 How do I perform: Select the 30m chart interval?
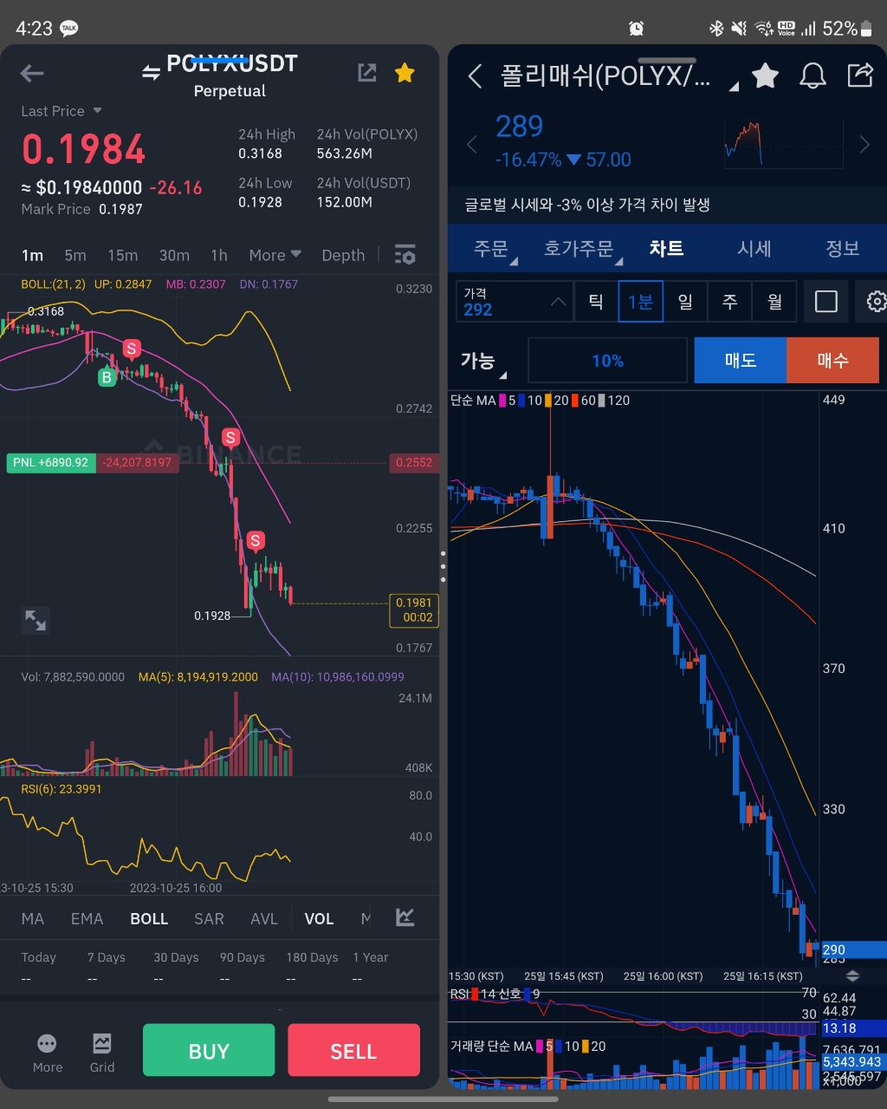(174, 255)
